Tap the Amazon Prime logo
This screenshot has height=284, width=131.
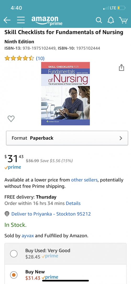point(47,21)
